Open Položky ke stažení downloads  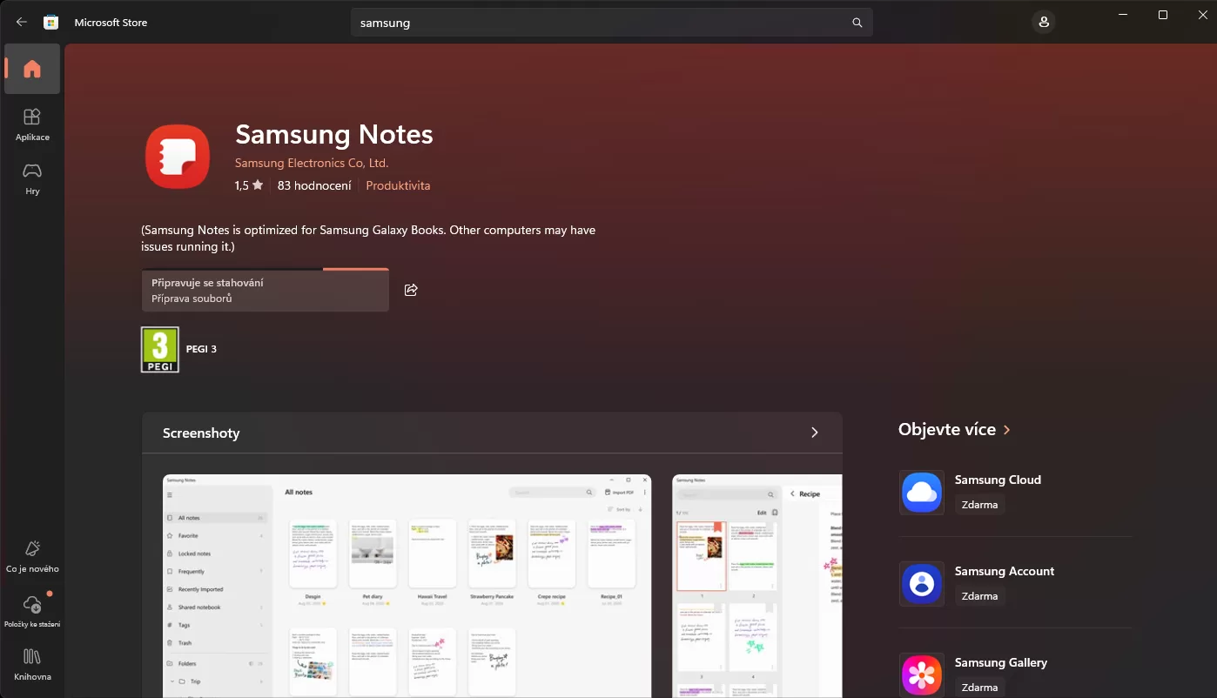click(x=32, y=611)
